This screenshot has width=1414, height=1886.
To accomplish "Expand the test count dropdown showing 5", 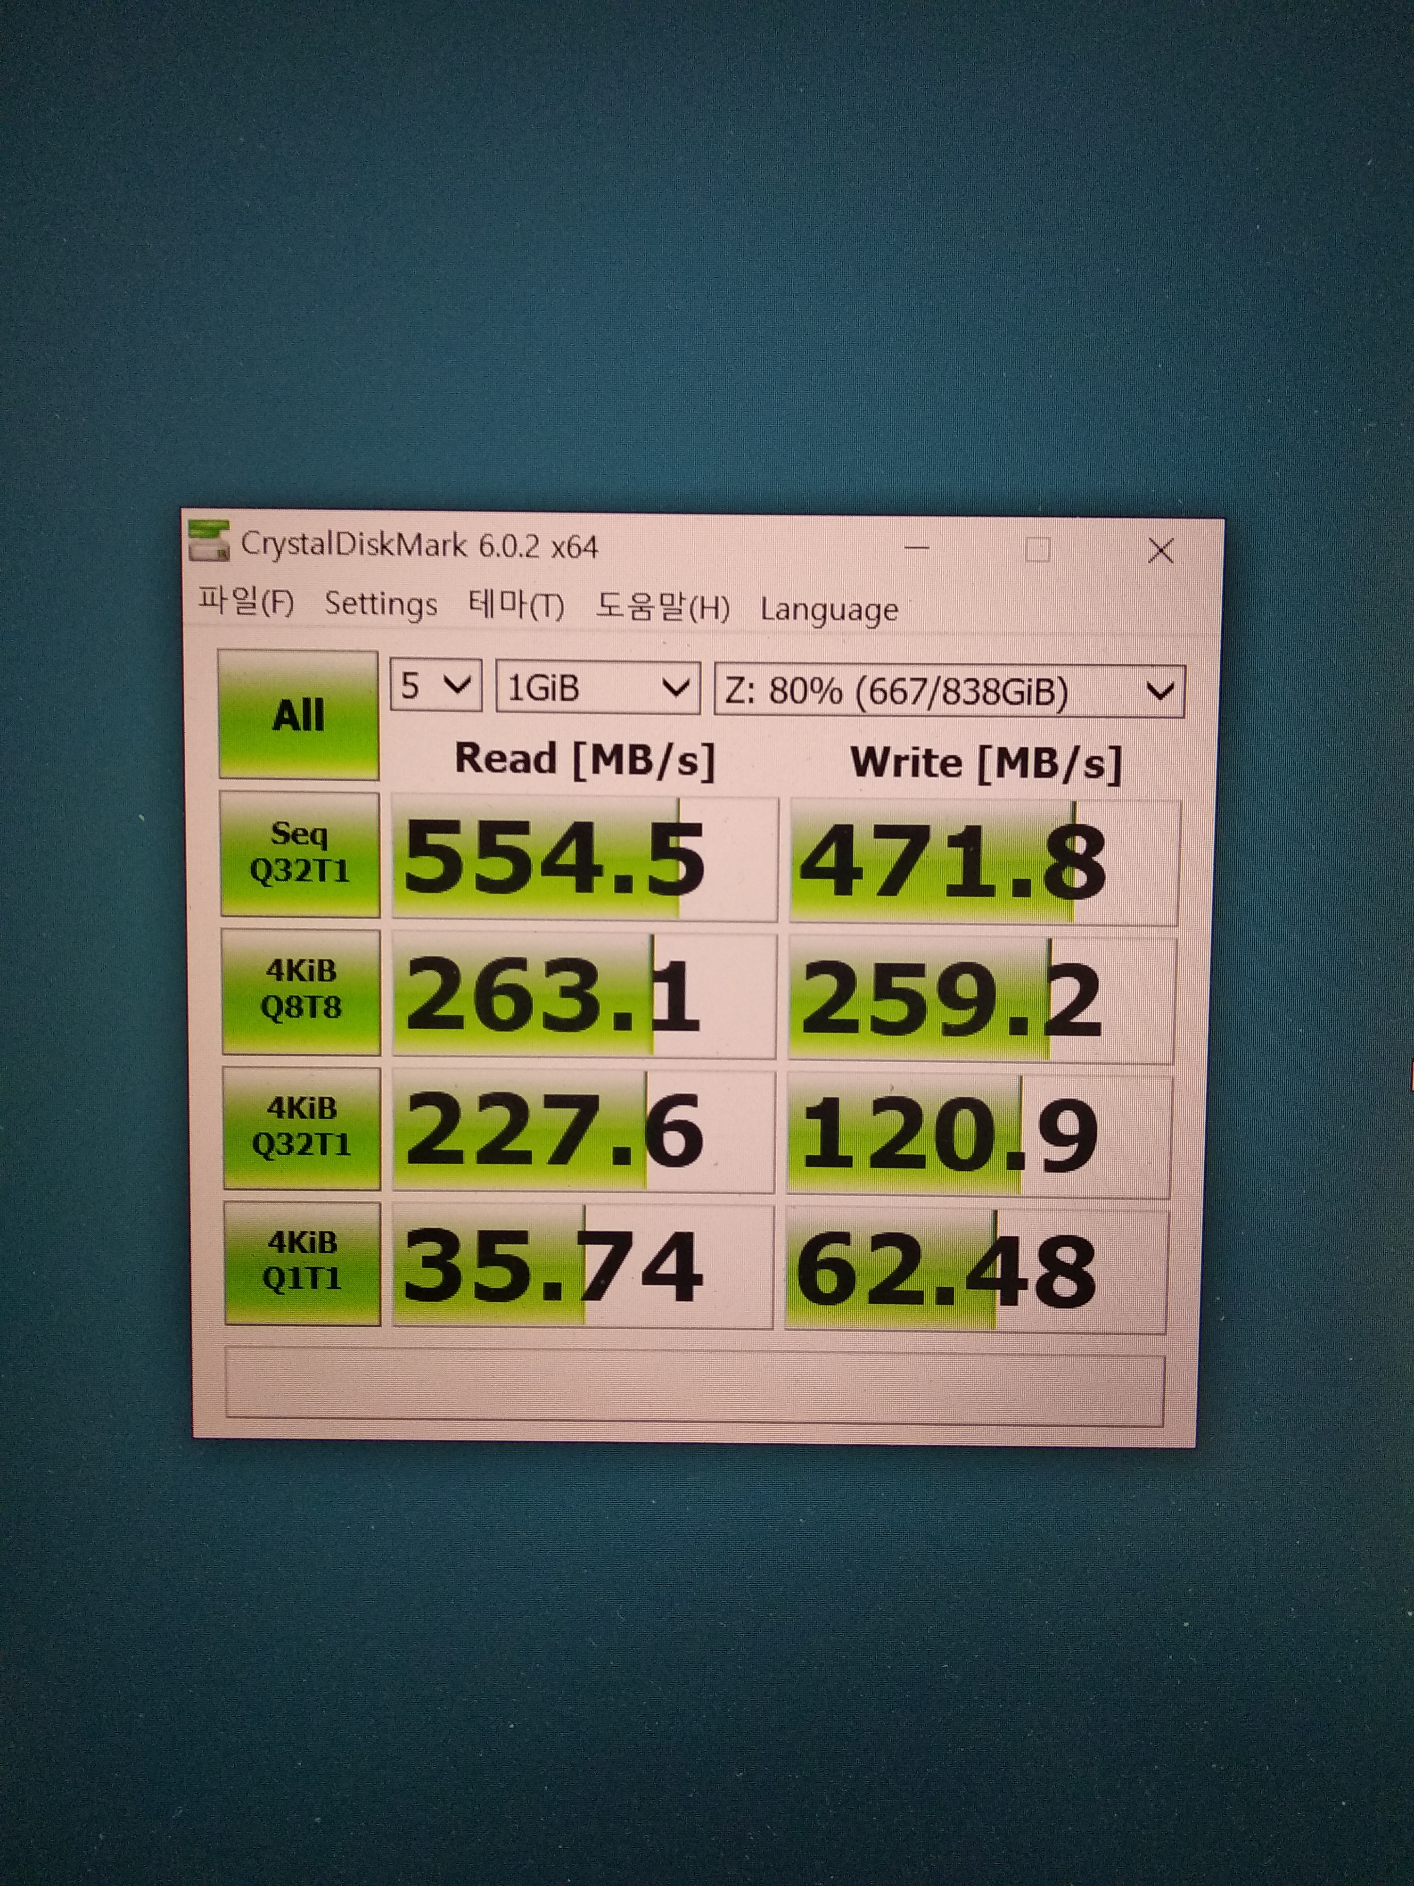I will (436, 686).
